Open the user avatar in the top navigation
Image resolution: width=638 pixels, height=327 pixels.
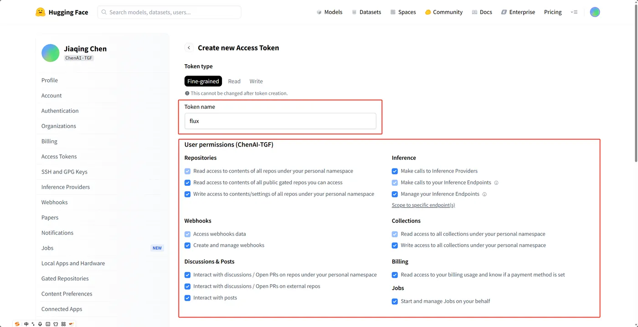[x=595, y=12]
